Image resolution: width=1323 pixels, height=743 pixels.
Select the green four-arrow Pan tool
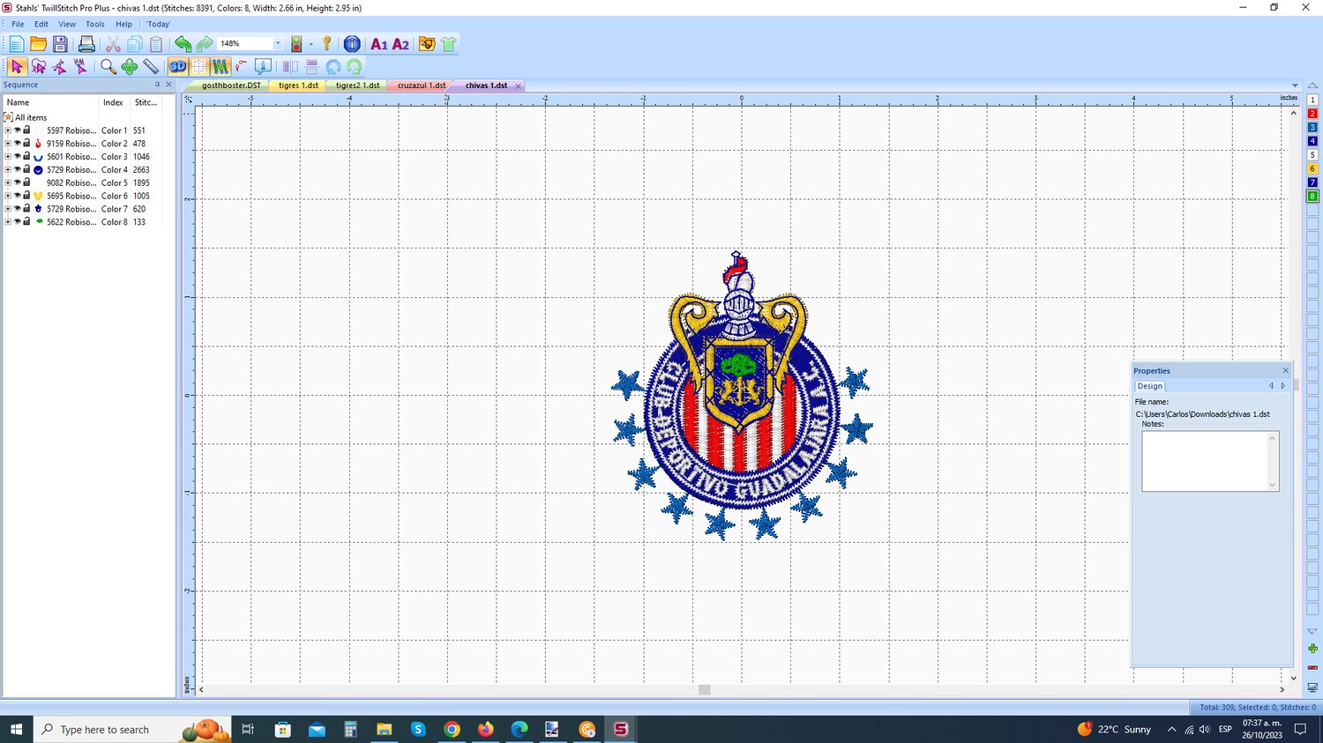pos(130,66)
